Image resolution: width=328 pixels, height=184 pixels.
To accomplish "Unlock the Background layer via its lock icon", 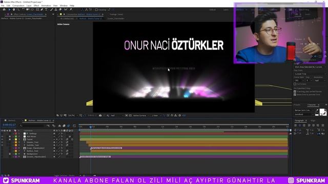I will click(10, 154).
